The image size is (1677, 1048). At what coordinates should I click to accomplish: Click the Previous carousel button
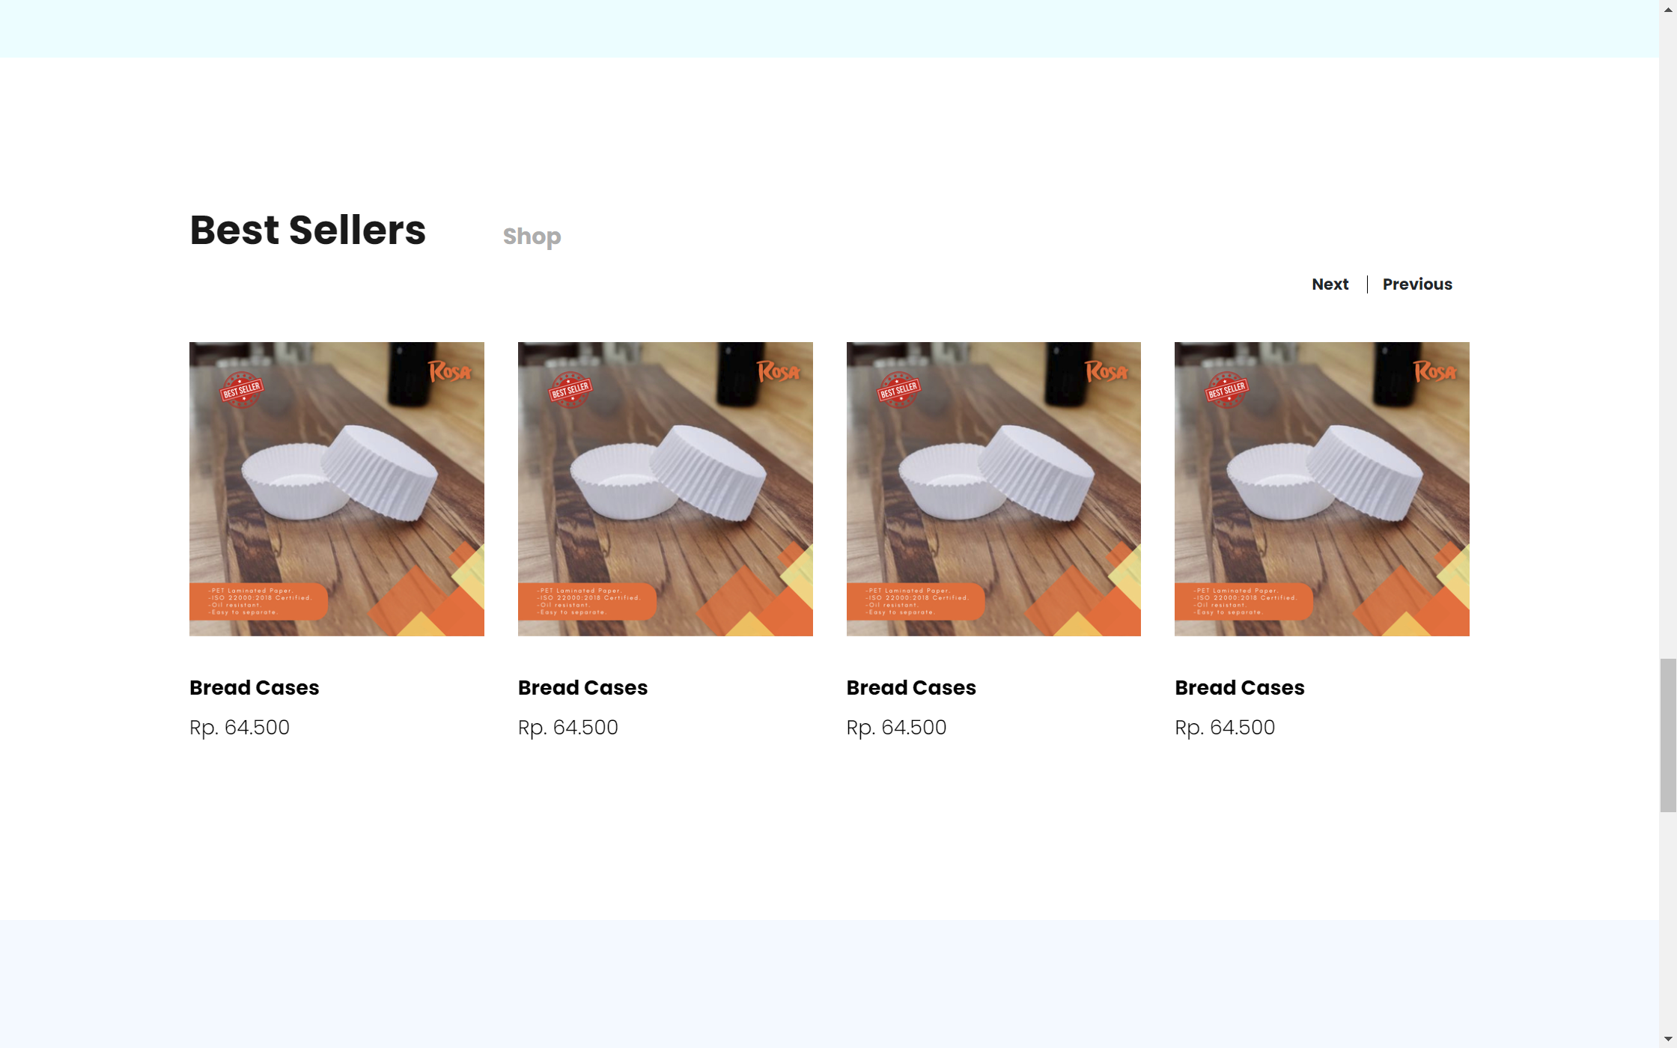pyautogui.click(x=1417, y=284)
